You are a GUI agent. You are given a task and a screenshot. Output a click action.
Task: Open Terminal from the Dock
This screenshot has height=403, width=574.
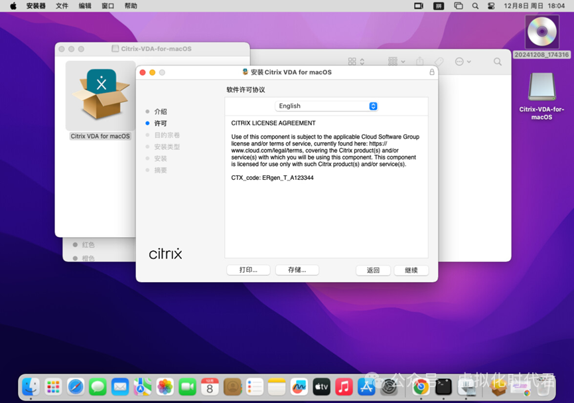[443, 387]
